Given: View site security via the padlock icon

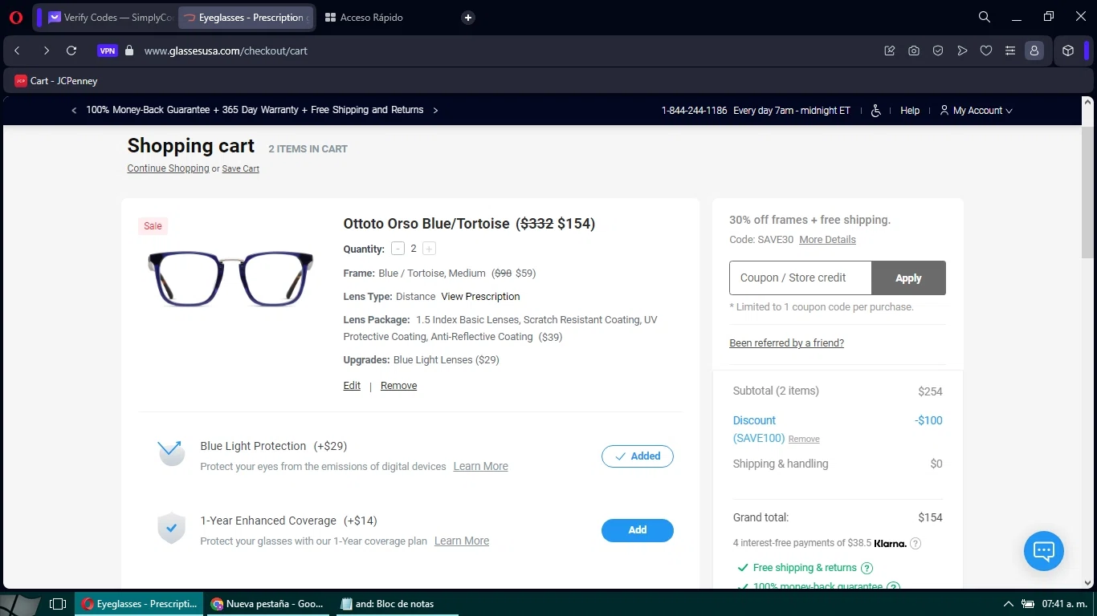Looking at the screenshot, I should pyautogui.click(x=129, y=51).
